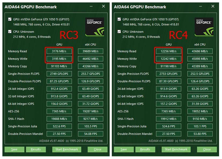This screenshot has width=222, height=159.
Task: Click the 103.5 FPS Julia CPU result
Action: click(x=91, y=126)
